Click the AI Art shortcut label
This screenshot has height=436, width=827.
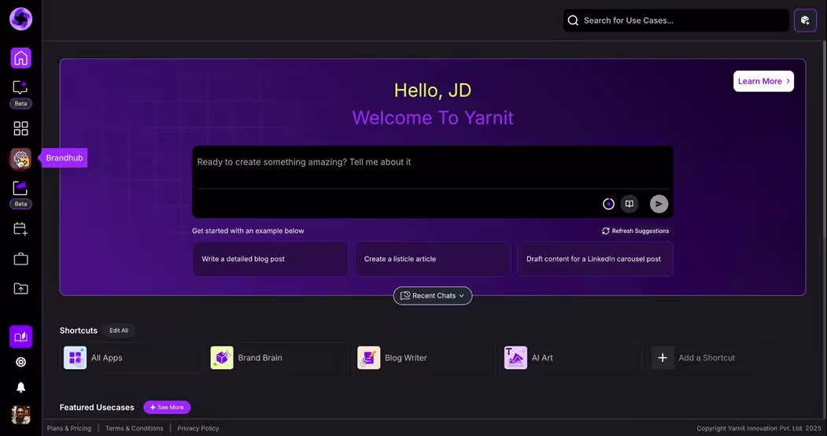click(x=542, y=358)
